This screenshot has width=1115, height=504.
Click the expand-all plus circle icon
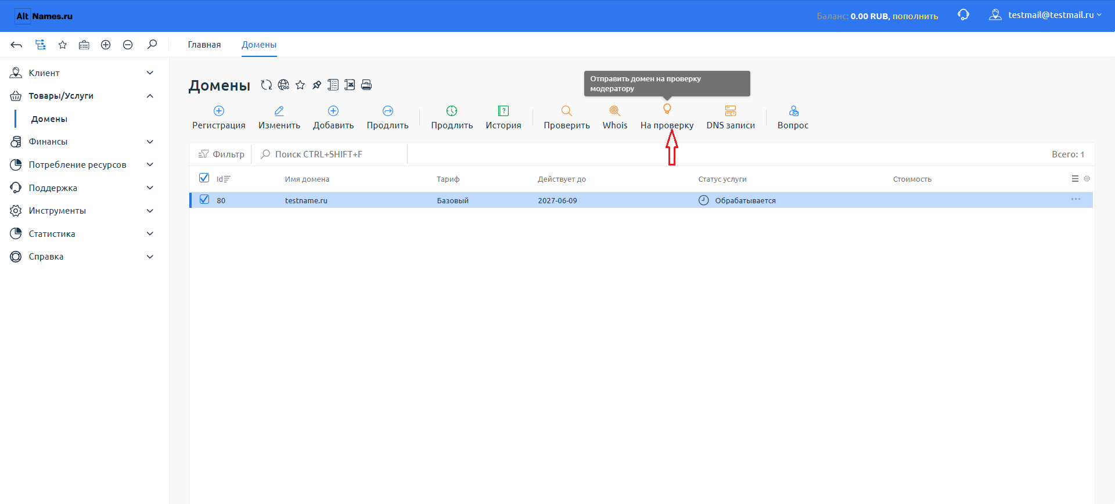point(106,45)
